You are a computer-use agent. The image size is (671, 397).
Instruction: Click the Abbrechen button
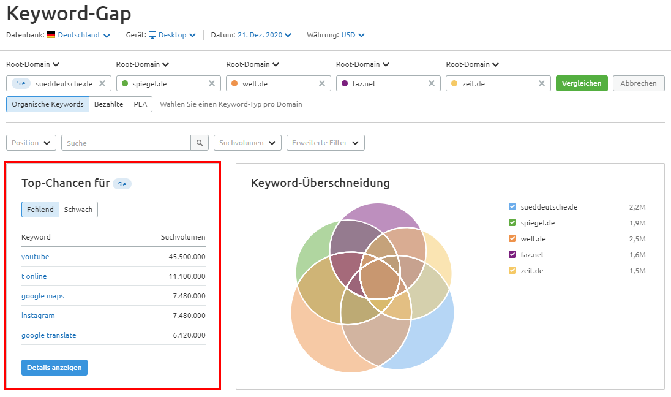pyautogui.click(x=639, y=83)
